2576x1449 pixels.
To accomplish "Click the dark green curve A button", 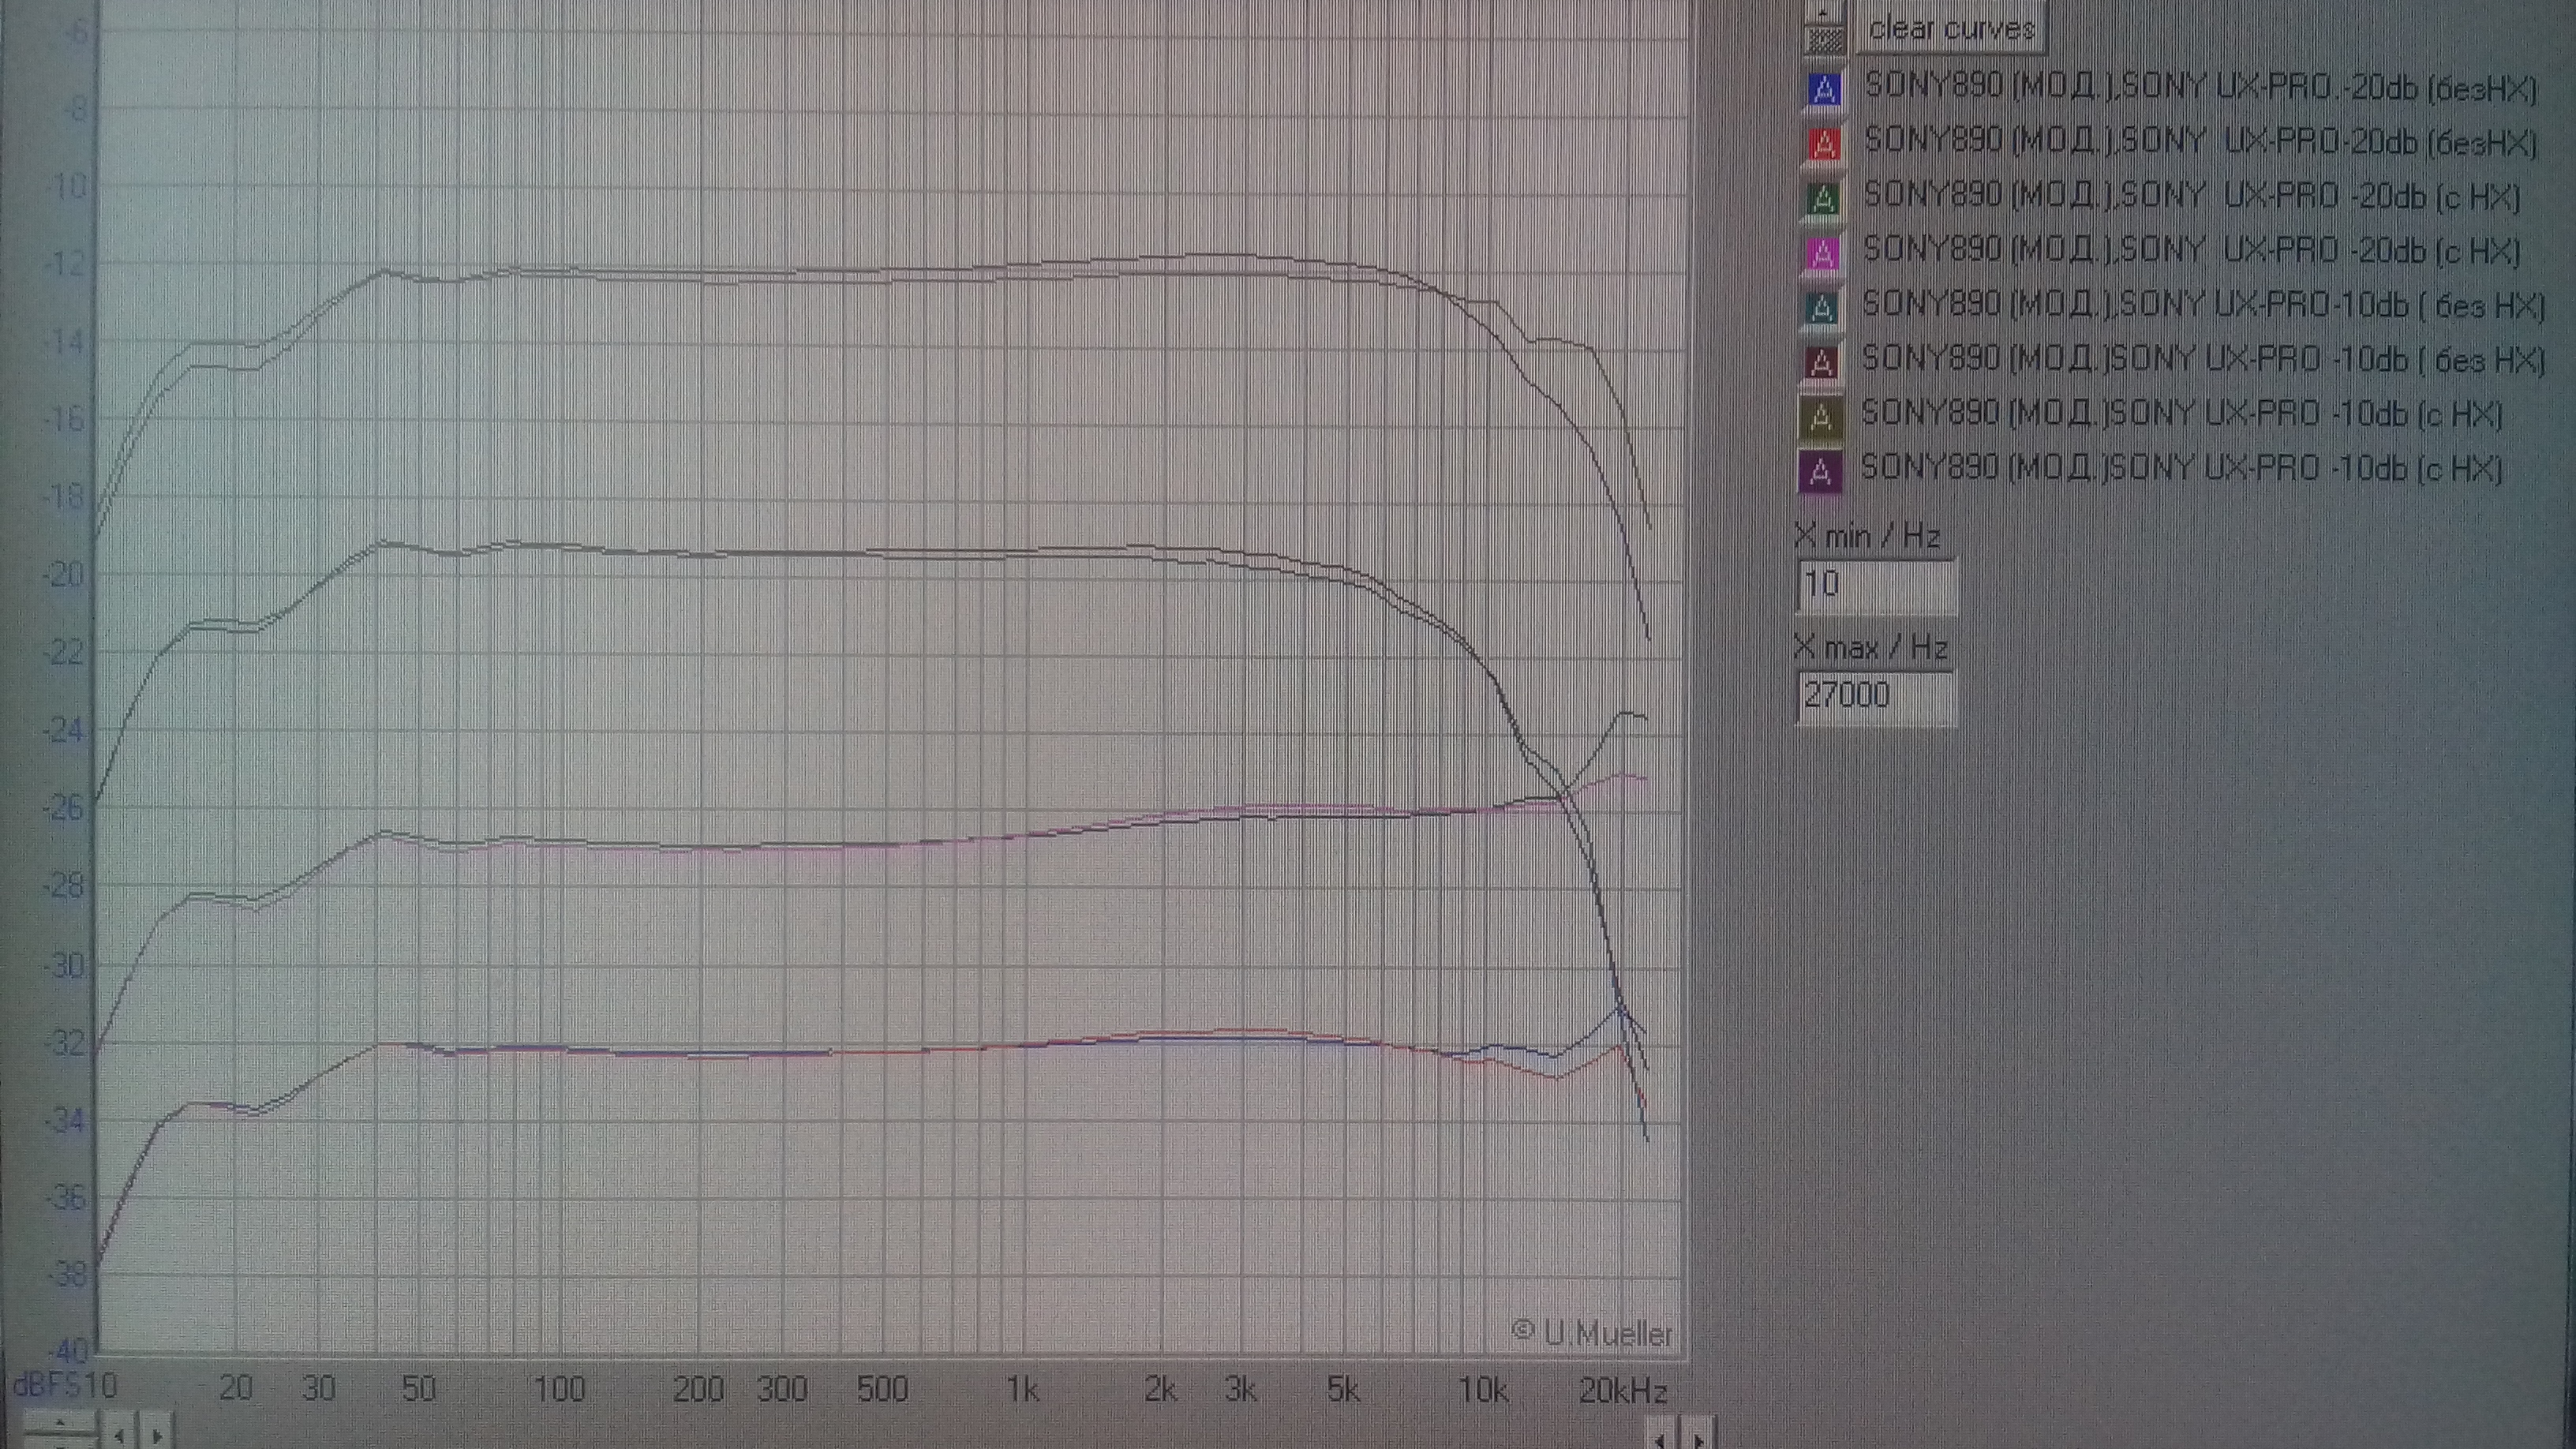I will point(1822,199).
